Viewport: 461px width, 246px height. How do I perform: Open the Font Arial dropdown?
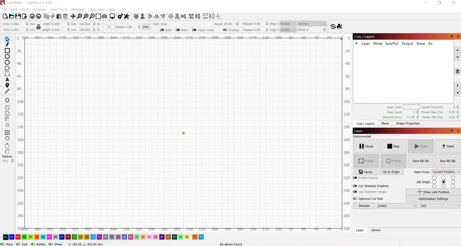[x=186, y=24]
